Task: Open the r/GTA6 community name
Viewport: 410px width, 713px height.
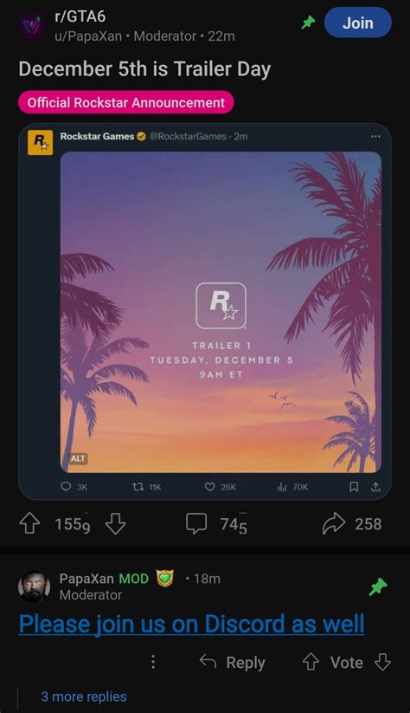Action: click(x=80, y=16)
